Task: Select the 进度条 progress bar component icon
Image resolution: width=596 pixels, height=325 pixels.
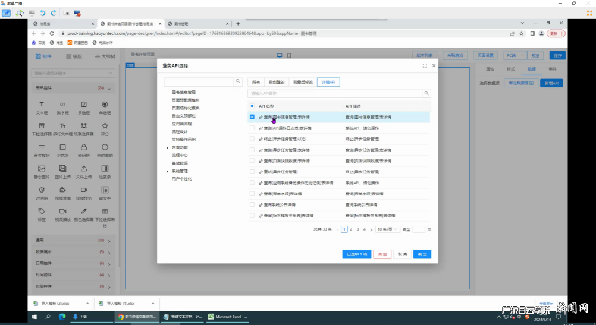Action: point(105,169)
